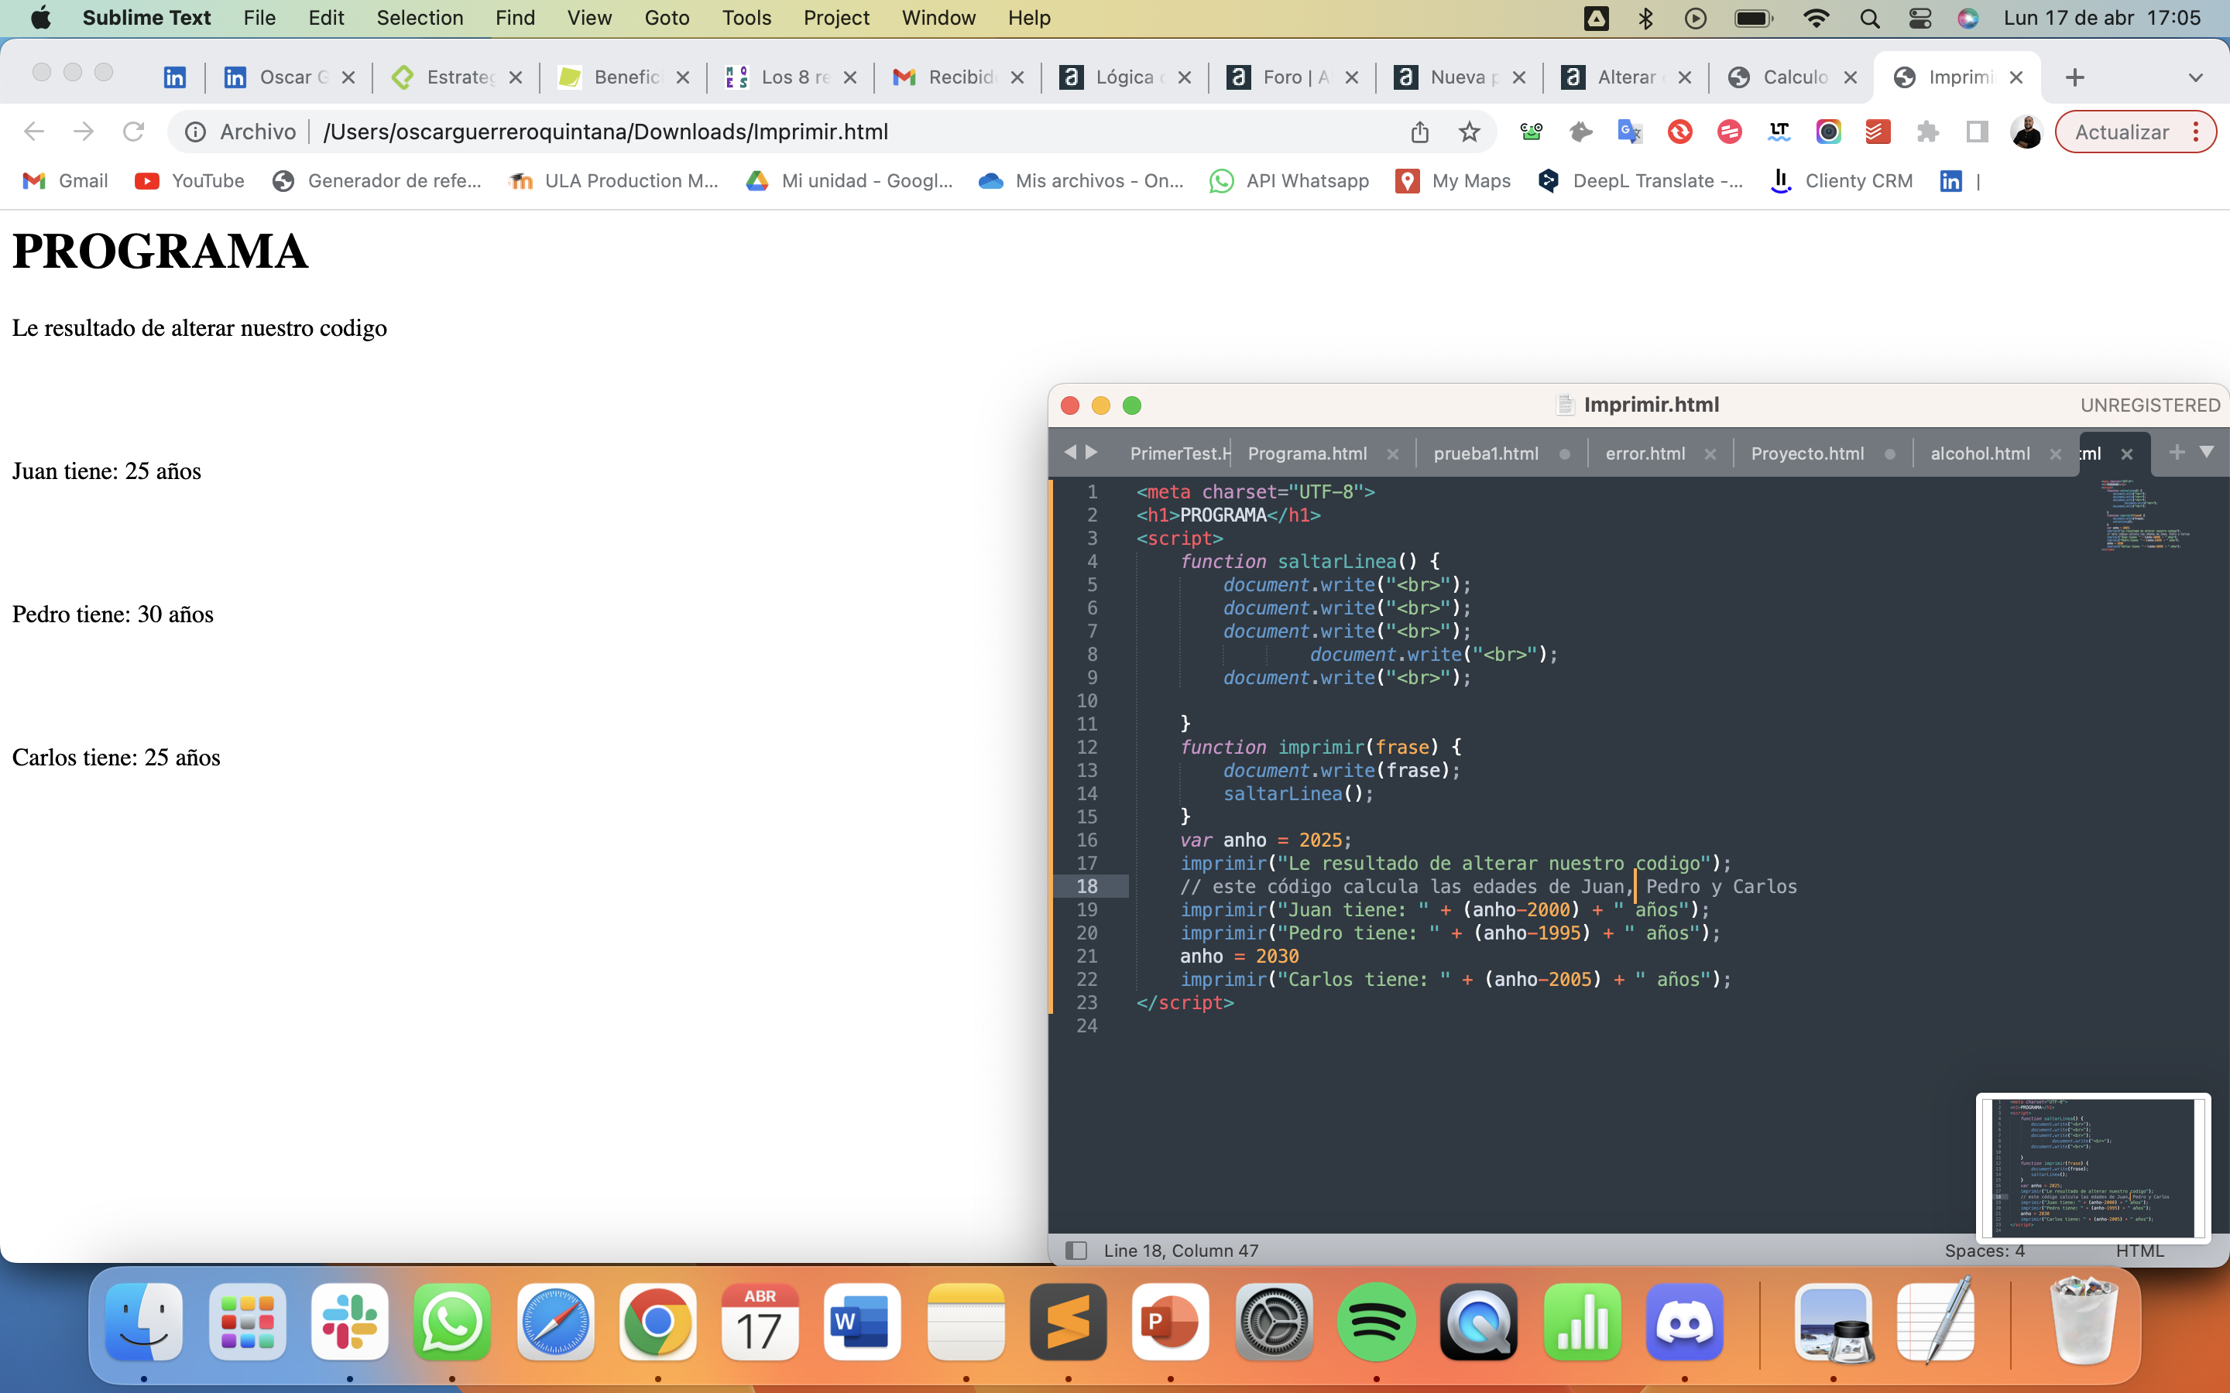Screen dimensions: 2230x1393
Task: Open Discord from the Dock
Action: 1684,1322
